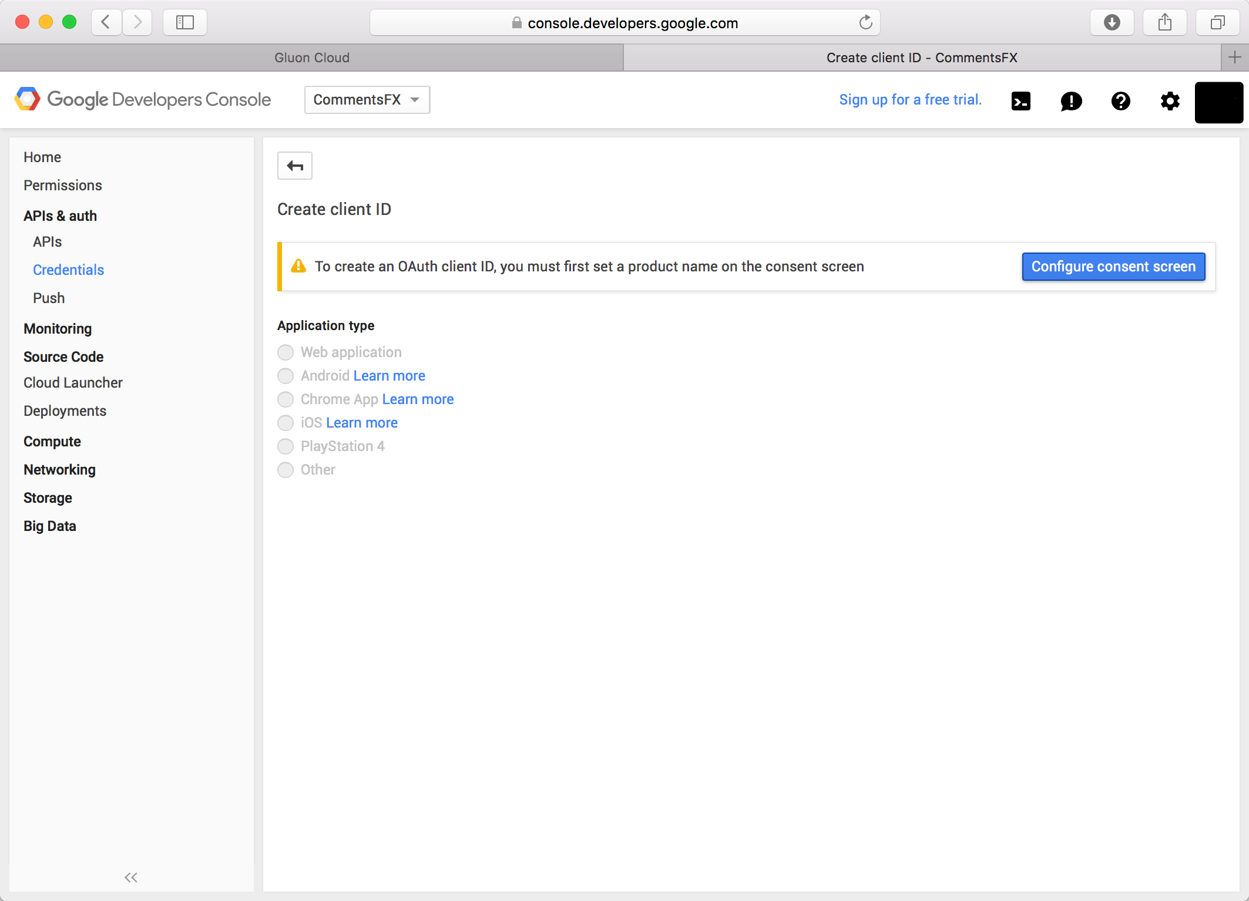Expand the Networking section
The image size is (1249, 901).
click(x=59, y=469)
